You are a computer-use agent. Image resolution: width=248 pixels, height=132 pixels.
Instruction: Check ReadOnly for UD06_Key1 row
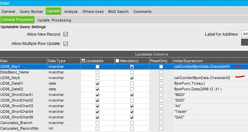161,67
